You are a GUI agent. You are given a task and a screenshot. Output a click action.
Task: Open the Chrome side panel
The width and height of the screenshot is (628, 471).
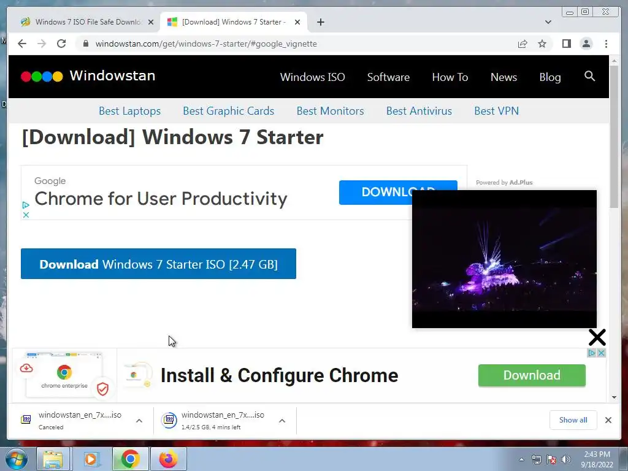(x=566, y=44)
